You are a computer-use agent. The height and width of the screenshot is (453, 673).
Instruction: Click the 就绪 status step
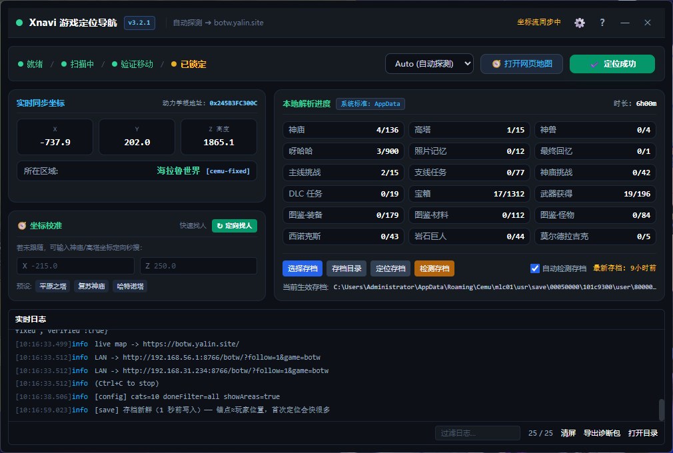coord(31,65)
